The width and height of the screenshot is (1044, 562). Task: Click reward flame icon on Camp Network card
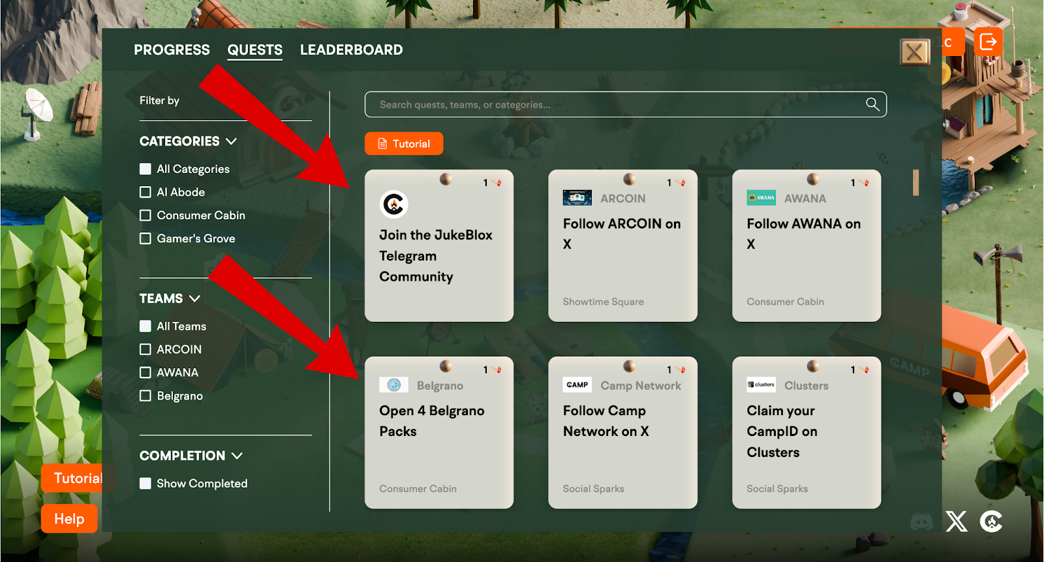pyautogui.click(x=681, y=369)
